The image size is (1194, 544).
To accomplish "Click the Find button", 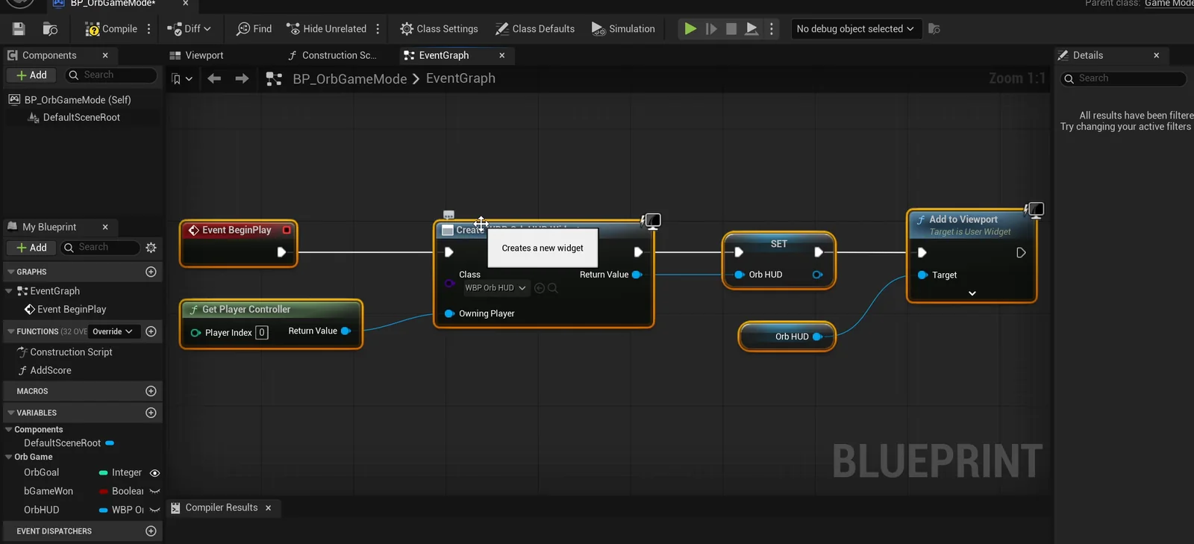I will pos(254,29).
